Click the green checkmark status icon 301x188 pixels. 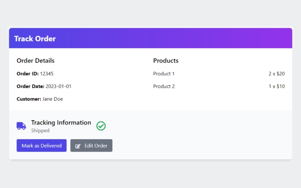tap(101, 126)
